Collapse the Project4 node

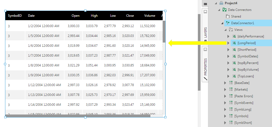[x=216, y=3]
